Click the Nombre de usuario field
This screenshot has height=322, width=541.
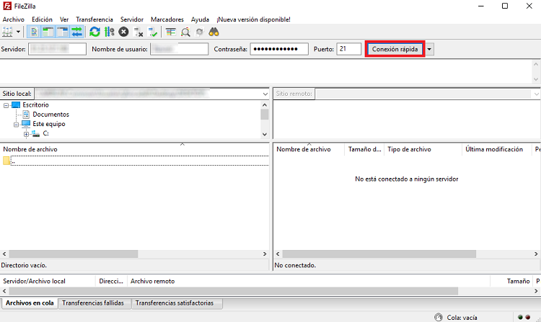(x=179, y=49)
